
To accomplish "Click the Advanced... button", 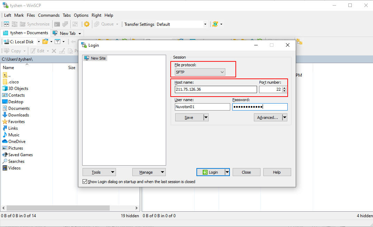I will (267, 118).
